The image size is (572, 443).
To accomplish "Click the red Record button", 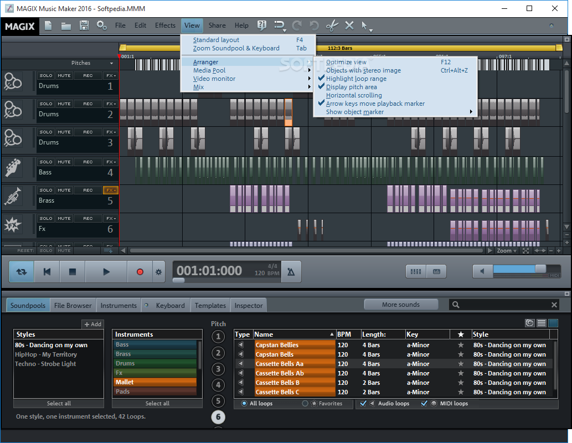I will [x=140, y=272].
